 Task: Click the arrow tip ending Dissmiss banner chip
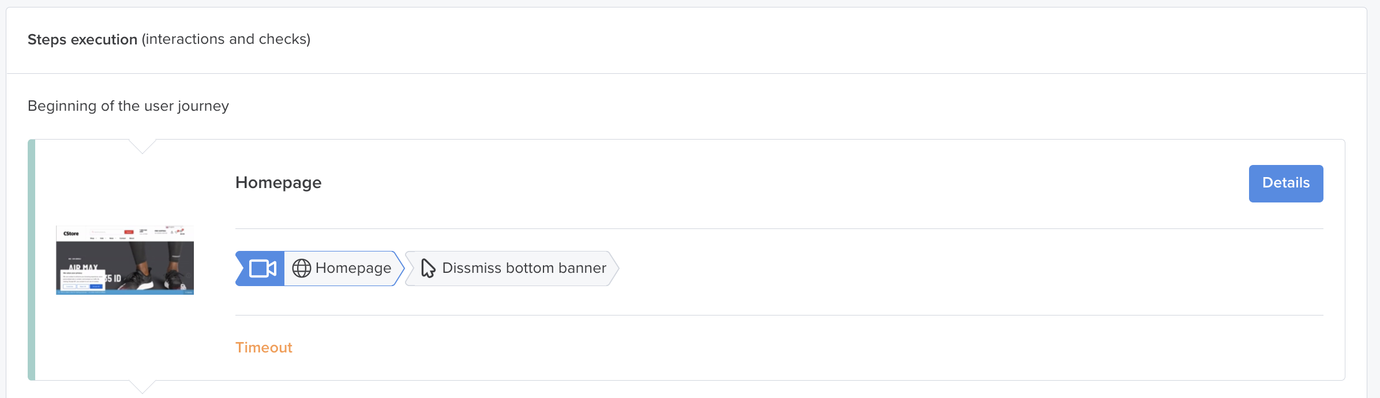pos(614,268)
